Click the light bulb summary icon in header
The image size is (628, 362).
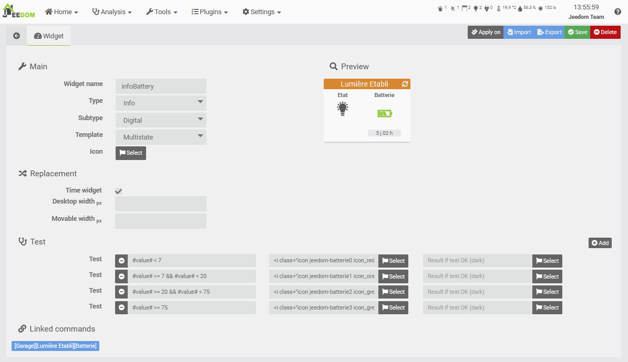pyautogui.click(x=476, y=8)
